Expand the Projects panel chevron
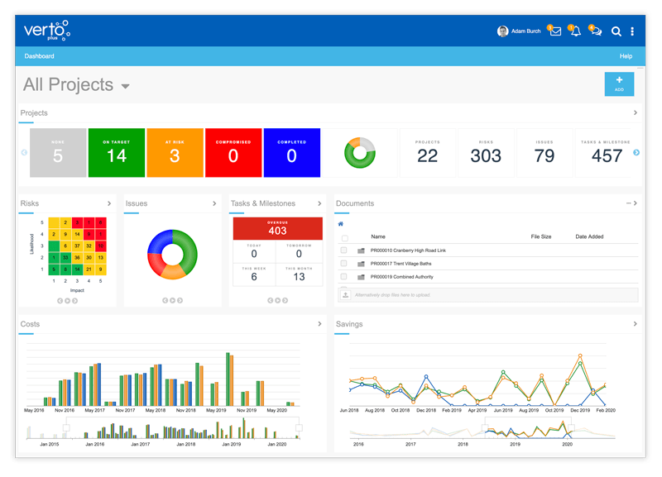This screenshot has height=477, width=662. (635, 112)
